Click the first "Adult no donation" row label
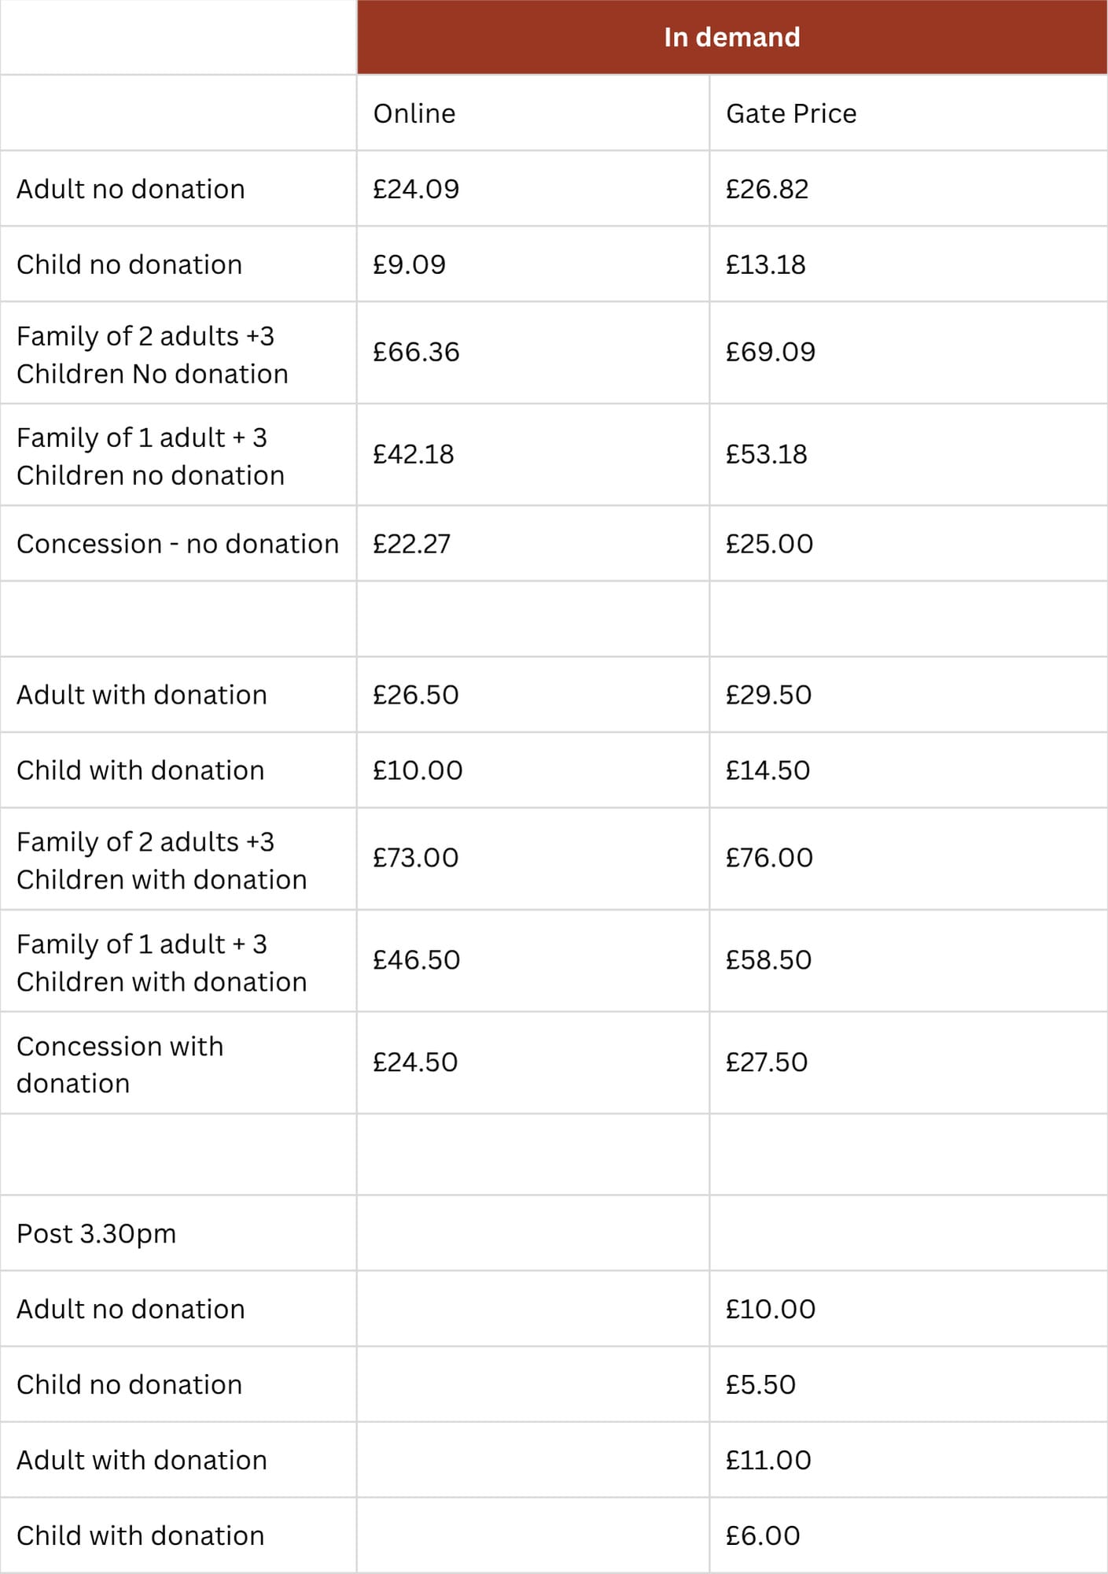Viewport: 1108px width, 1574px height. click(x=131, y=189)
